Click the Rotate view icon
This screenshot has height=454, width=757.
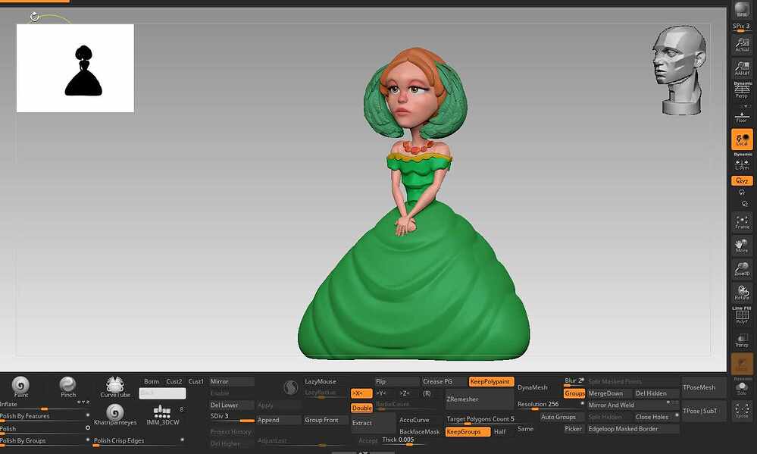click(x=742, y=293)
